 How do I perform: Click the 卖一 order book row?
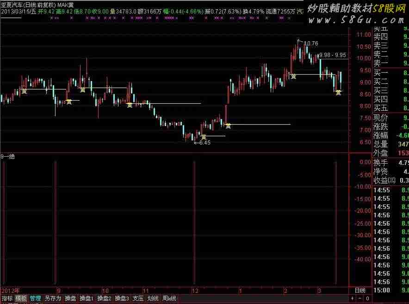[391, 63]
